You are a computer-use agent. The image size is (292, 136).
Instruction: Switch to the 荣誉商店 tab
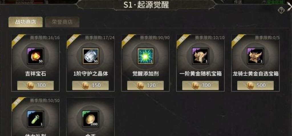click(62, 22)
